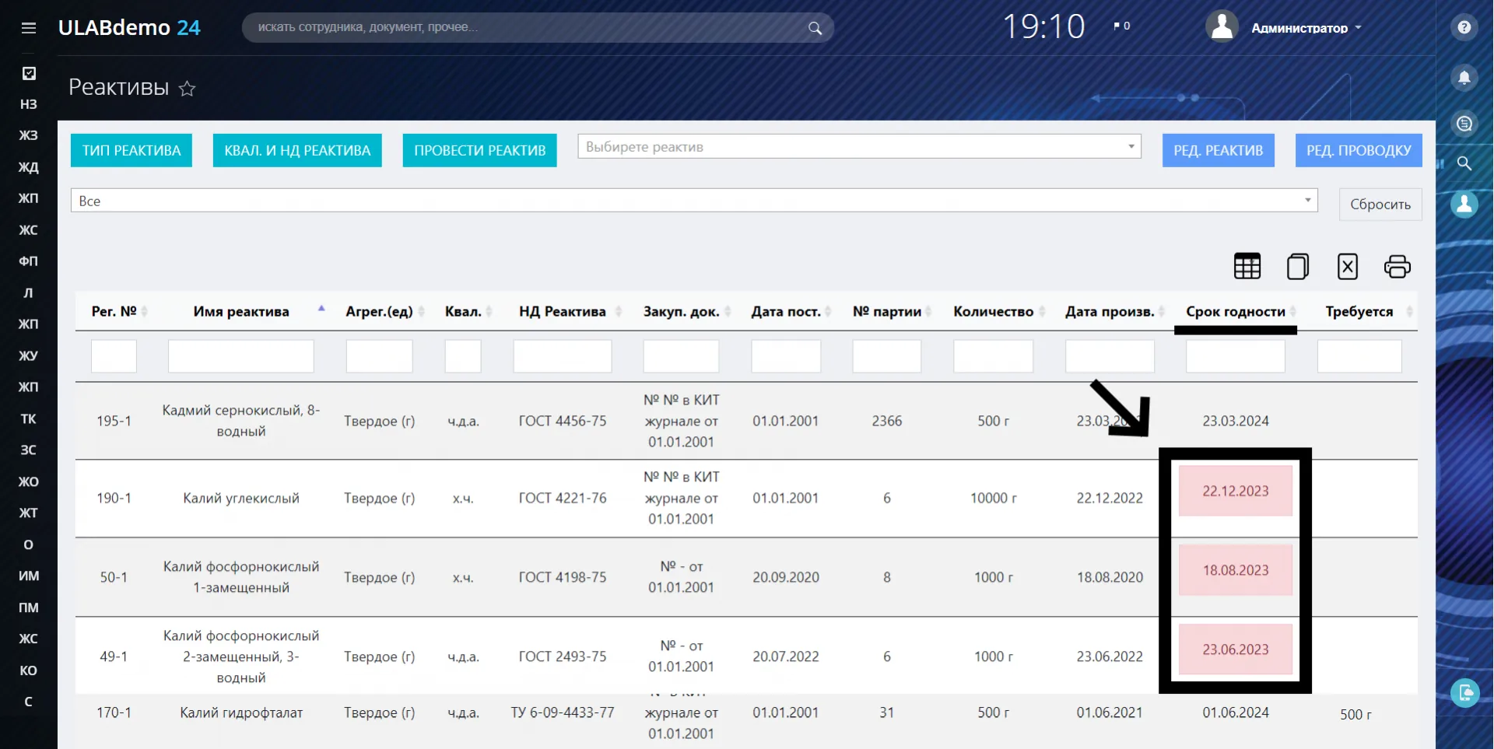Viewport: 1494px width, 749px height.
Task: Open ЖД sidebar menu item
Action: 29,167
